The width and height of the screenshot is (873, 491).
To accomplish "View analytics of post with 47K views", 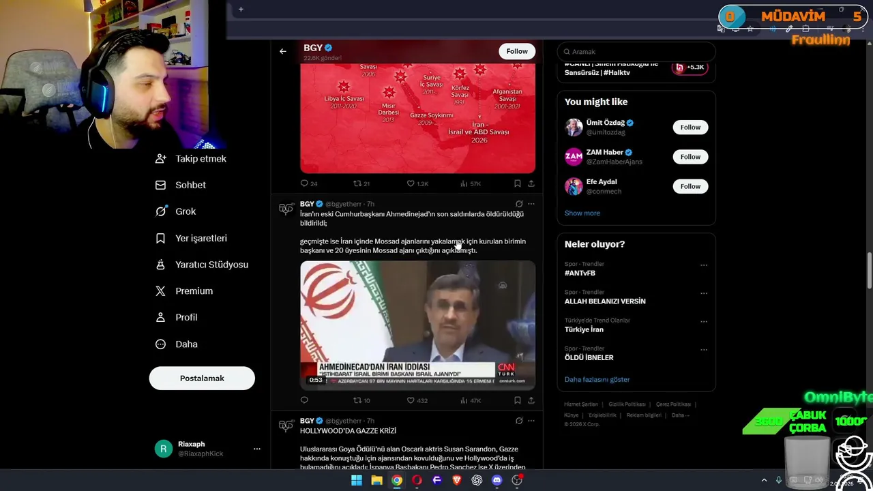I will coord(471,400).
